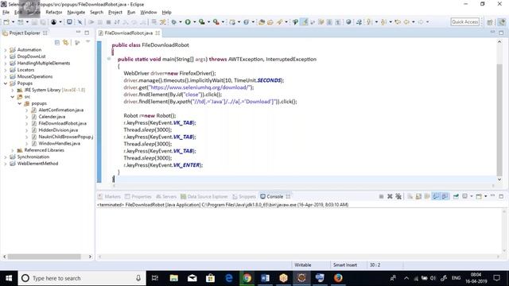Click the Windows search box
This screenshot has height=286, width=509.
82,278
